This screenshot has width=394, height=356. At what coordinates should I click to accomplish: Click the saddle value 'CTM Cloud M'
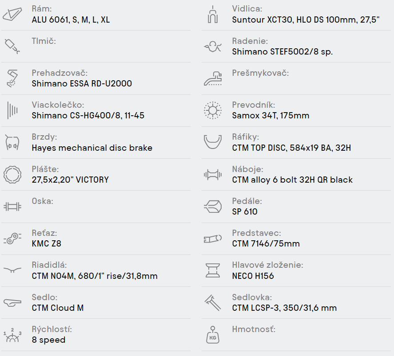pyautogui.click(x=58, y=308)
